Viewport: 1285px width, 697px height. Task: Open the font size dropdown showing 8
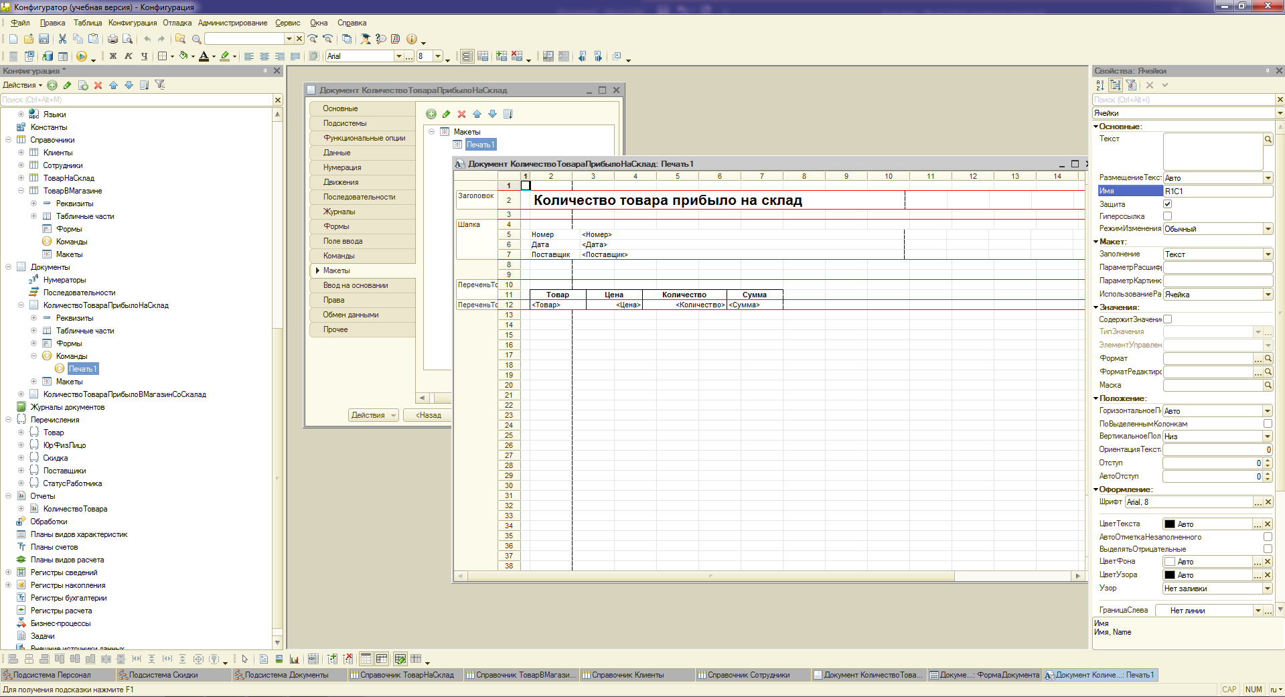[438, 56]
